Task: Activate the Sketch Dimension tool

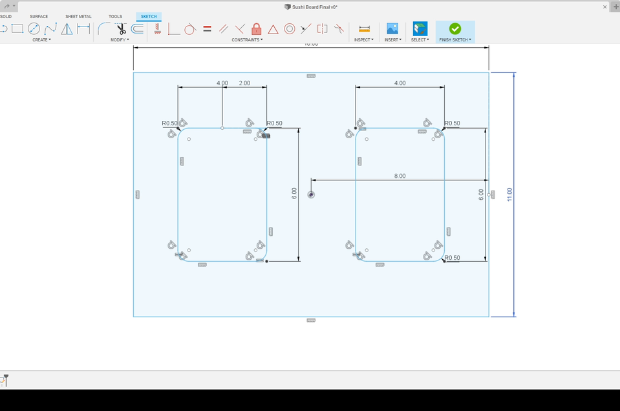Action: (x=83, y=28)
